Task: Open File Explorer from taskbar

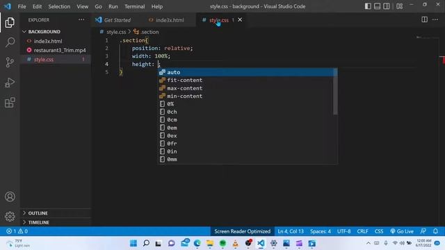Action: (210, 243)
